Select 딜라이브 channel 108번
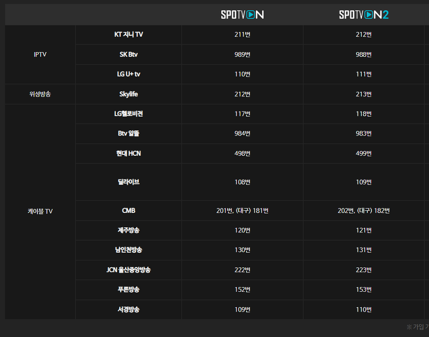The image size is (429, 337). coord(242,182)
